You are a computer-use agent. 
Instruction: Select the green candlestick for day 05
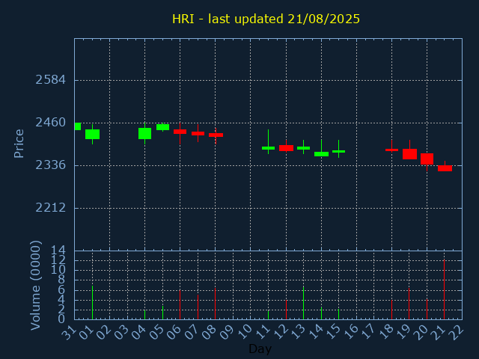[x=163, y=127]
